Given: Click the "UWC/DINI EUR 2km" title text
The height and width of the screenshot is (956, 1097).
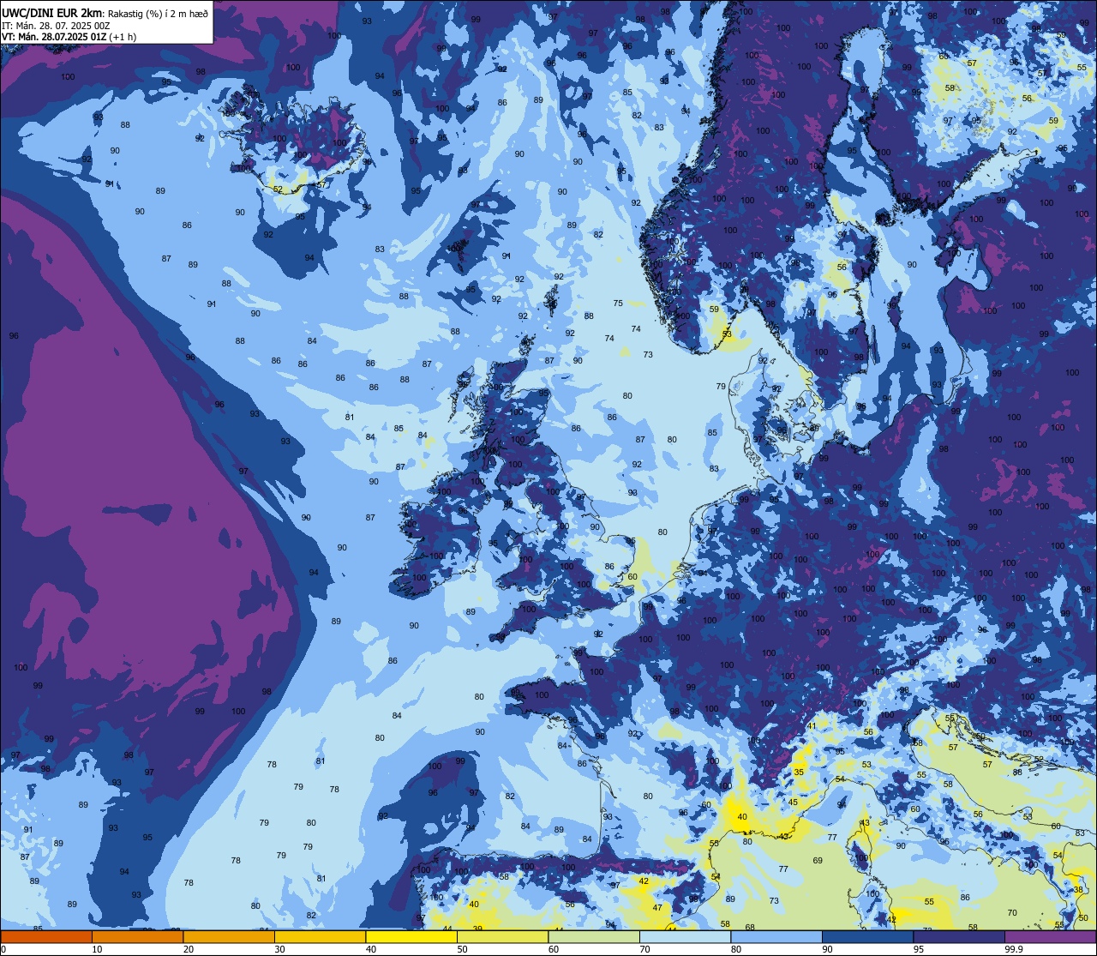Looking at the screenshot, I should click(x=51, y=14).
